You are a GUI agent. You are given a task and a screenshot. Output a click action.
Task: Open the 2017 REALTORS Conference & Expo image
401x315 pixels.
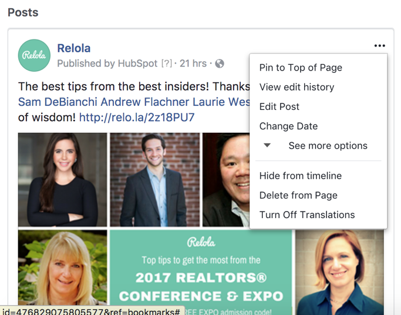click(x=201, y=273)
